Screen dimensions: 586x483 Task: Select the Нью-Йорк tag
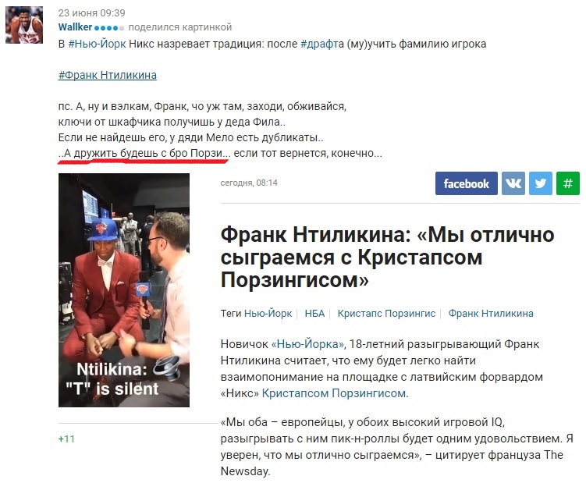(x=268, y=313)
